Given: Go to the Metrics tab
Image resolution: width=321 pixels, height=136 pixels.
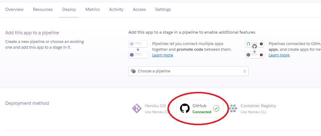Looking at the screenshot, I should (93, 9).
